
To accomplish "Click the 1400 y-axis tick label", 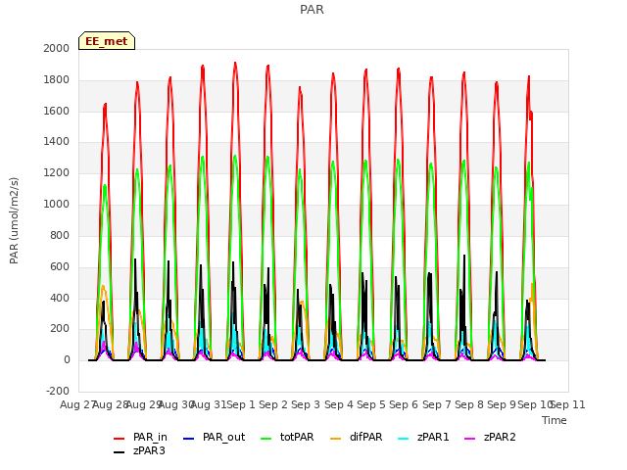I will click(57, 141).
